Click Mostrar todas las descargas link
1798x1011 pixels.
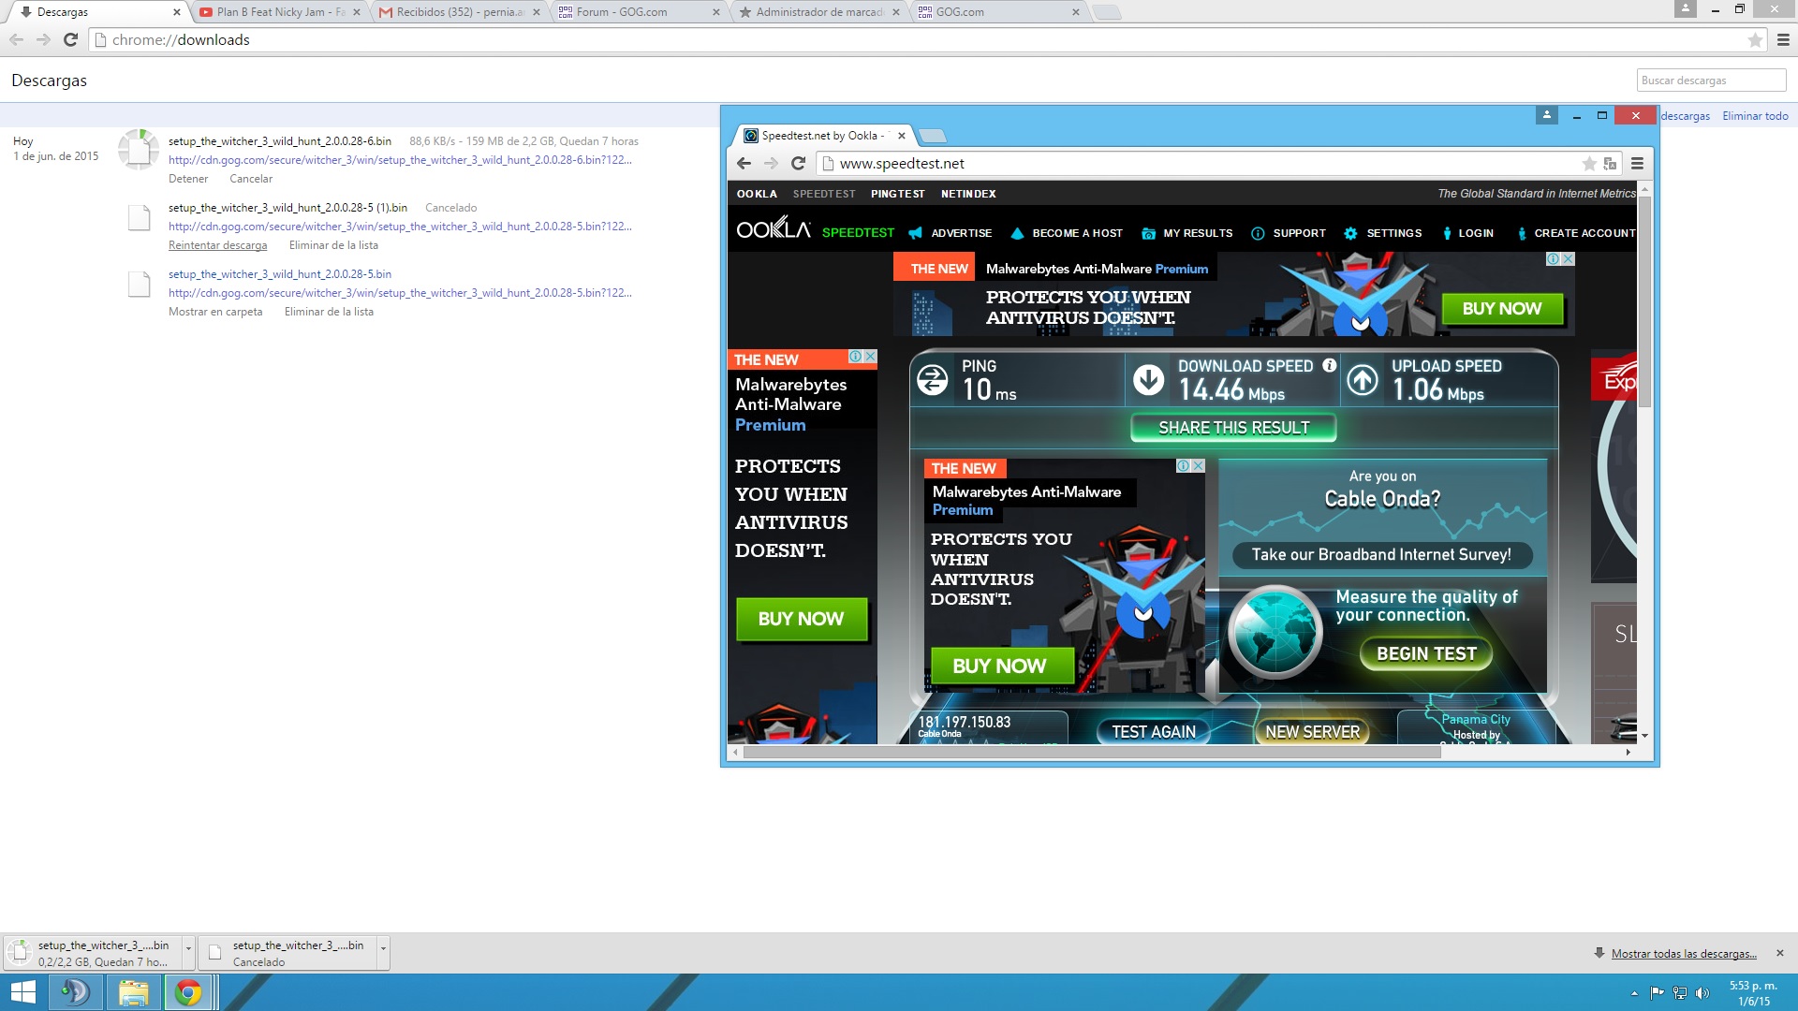[1684, 953]
